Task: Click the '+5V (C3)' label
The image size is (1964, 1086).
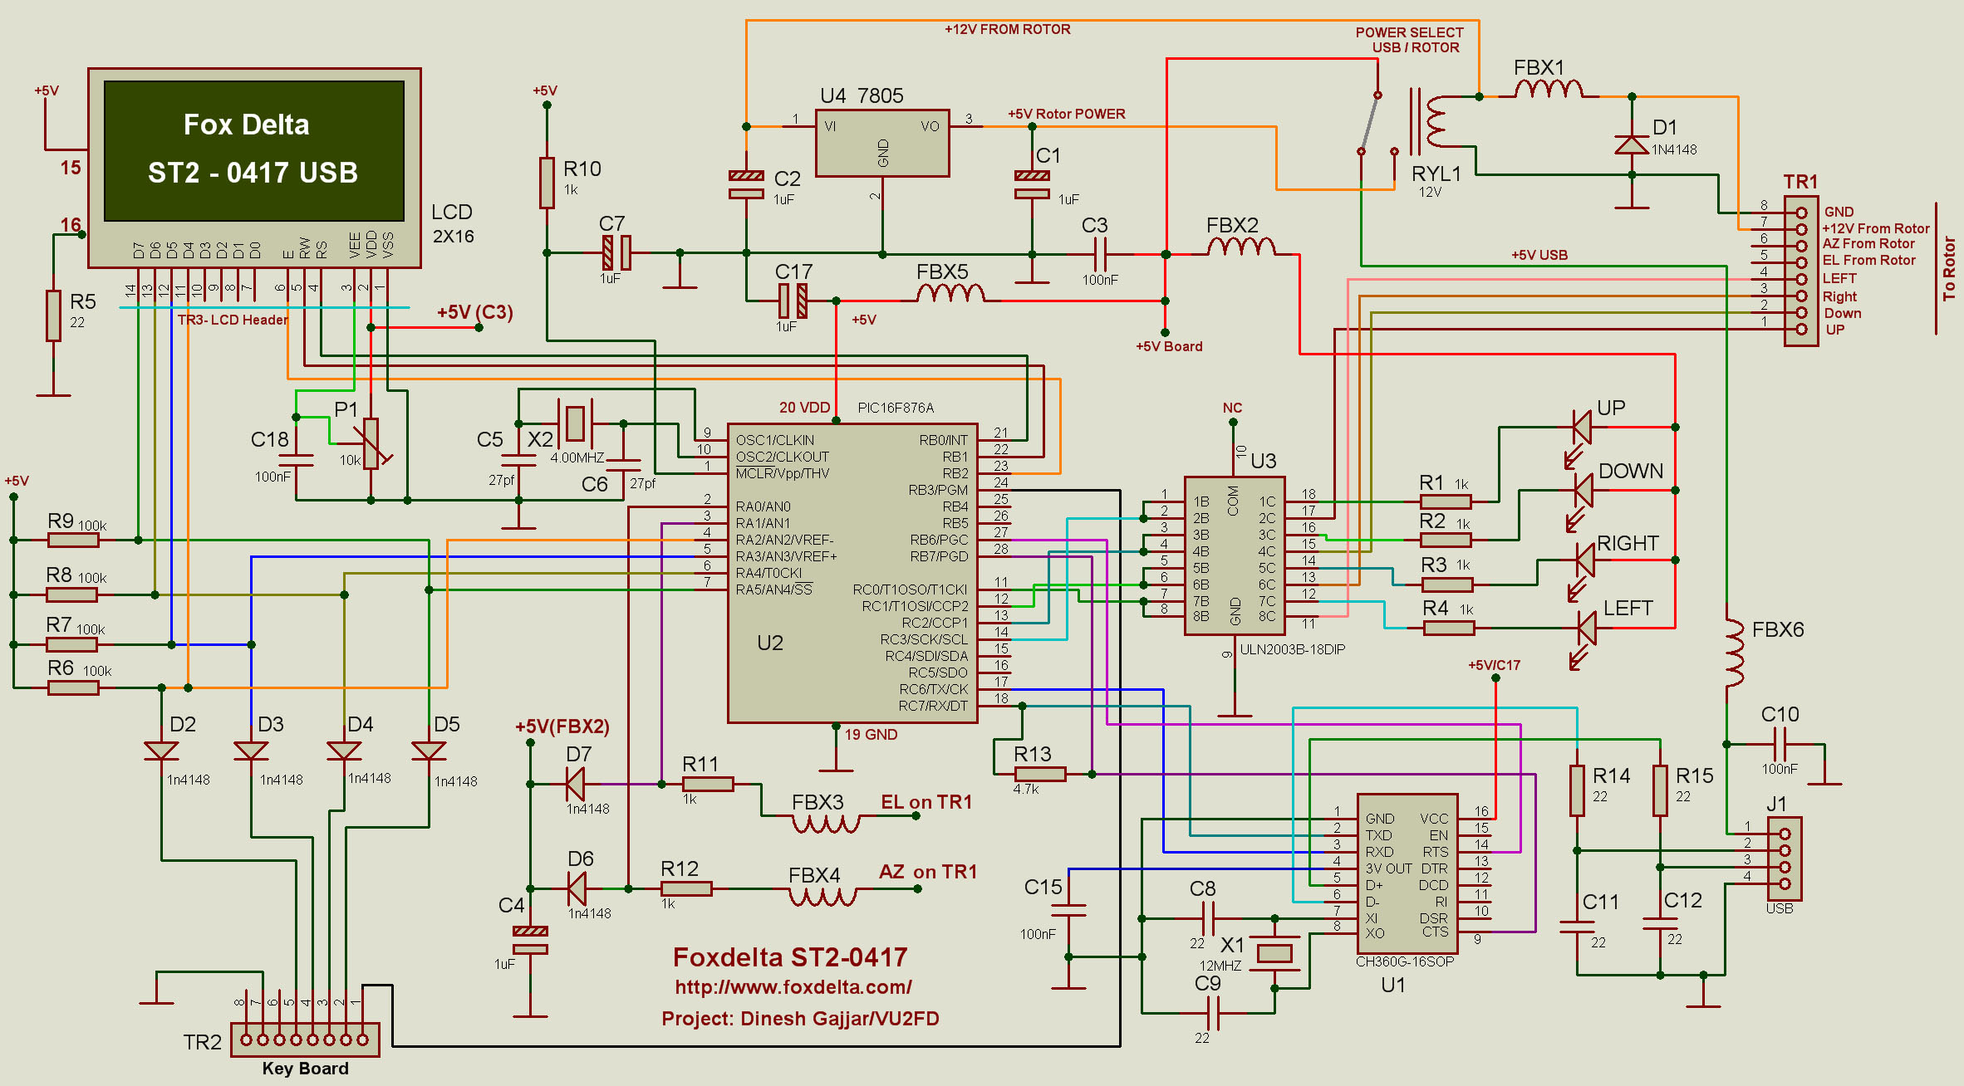Action: (474, 313)
